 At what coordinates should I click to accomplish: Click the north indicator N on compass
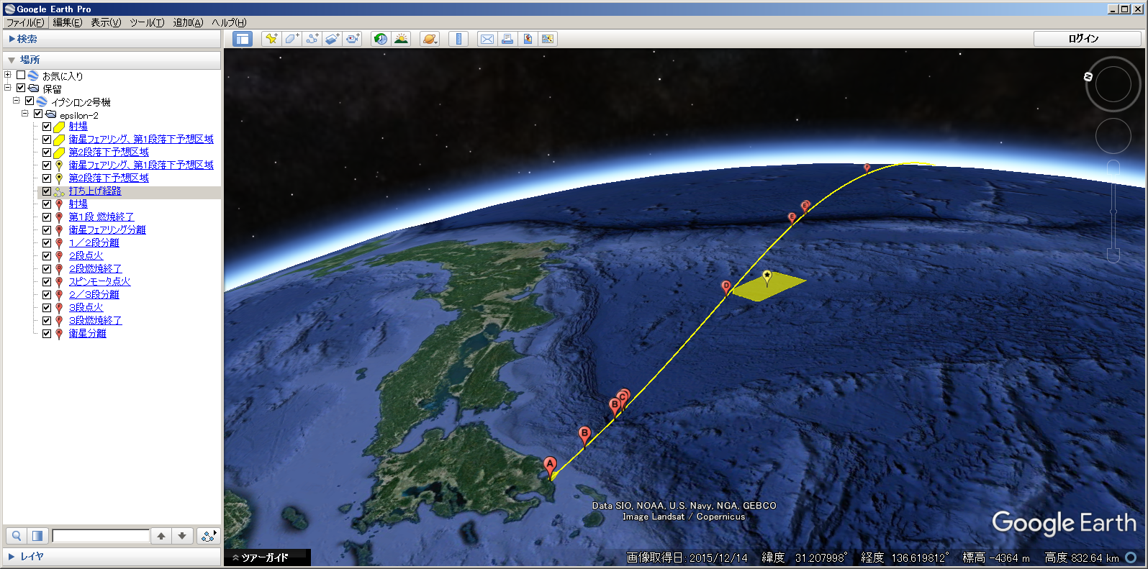click(1088, 76)
